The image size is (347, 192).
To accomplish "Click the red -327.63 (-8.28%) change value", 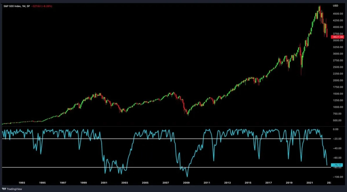I will point(42,6).
